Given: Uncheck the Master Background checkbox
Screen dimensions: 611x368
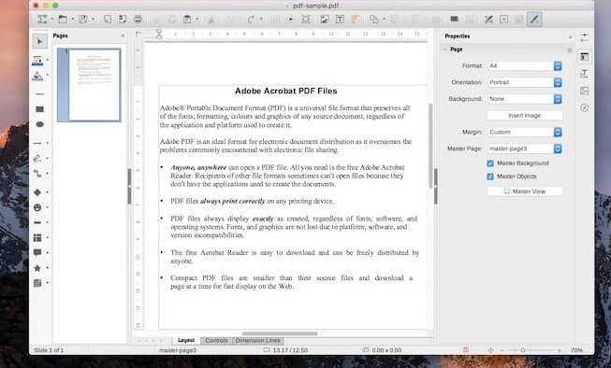Looking at the screenshot, I should tap(490, 163).
